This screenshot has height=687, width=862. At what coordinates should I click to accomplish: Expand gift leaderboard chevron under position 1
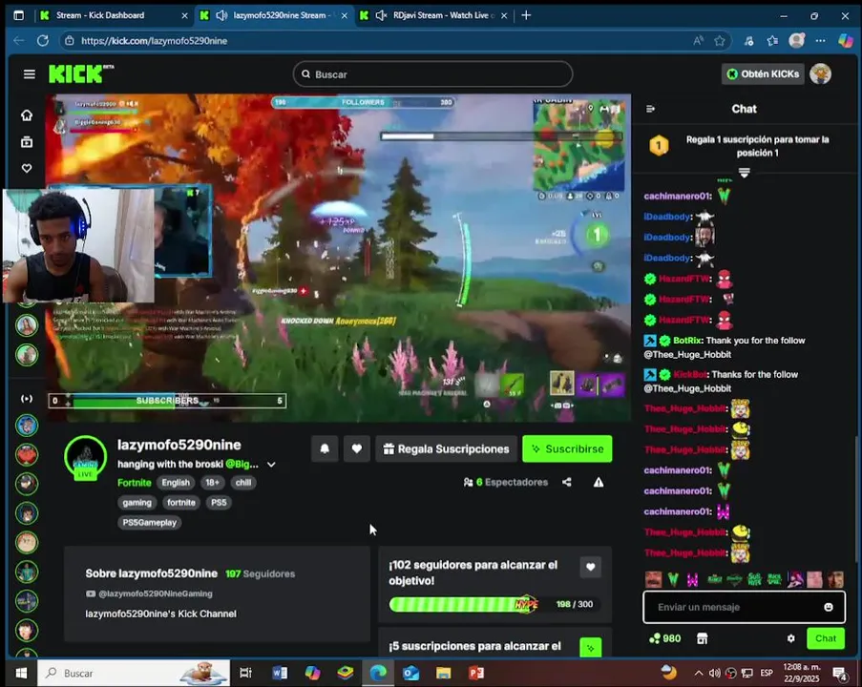coord(745,173)
